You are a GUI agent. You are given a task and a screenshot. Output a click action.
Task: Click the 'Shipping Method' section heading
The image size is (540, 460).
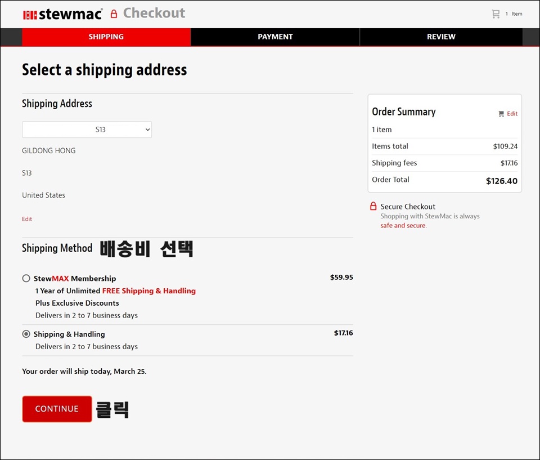pyautogui.click(x=57, y=248)
